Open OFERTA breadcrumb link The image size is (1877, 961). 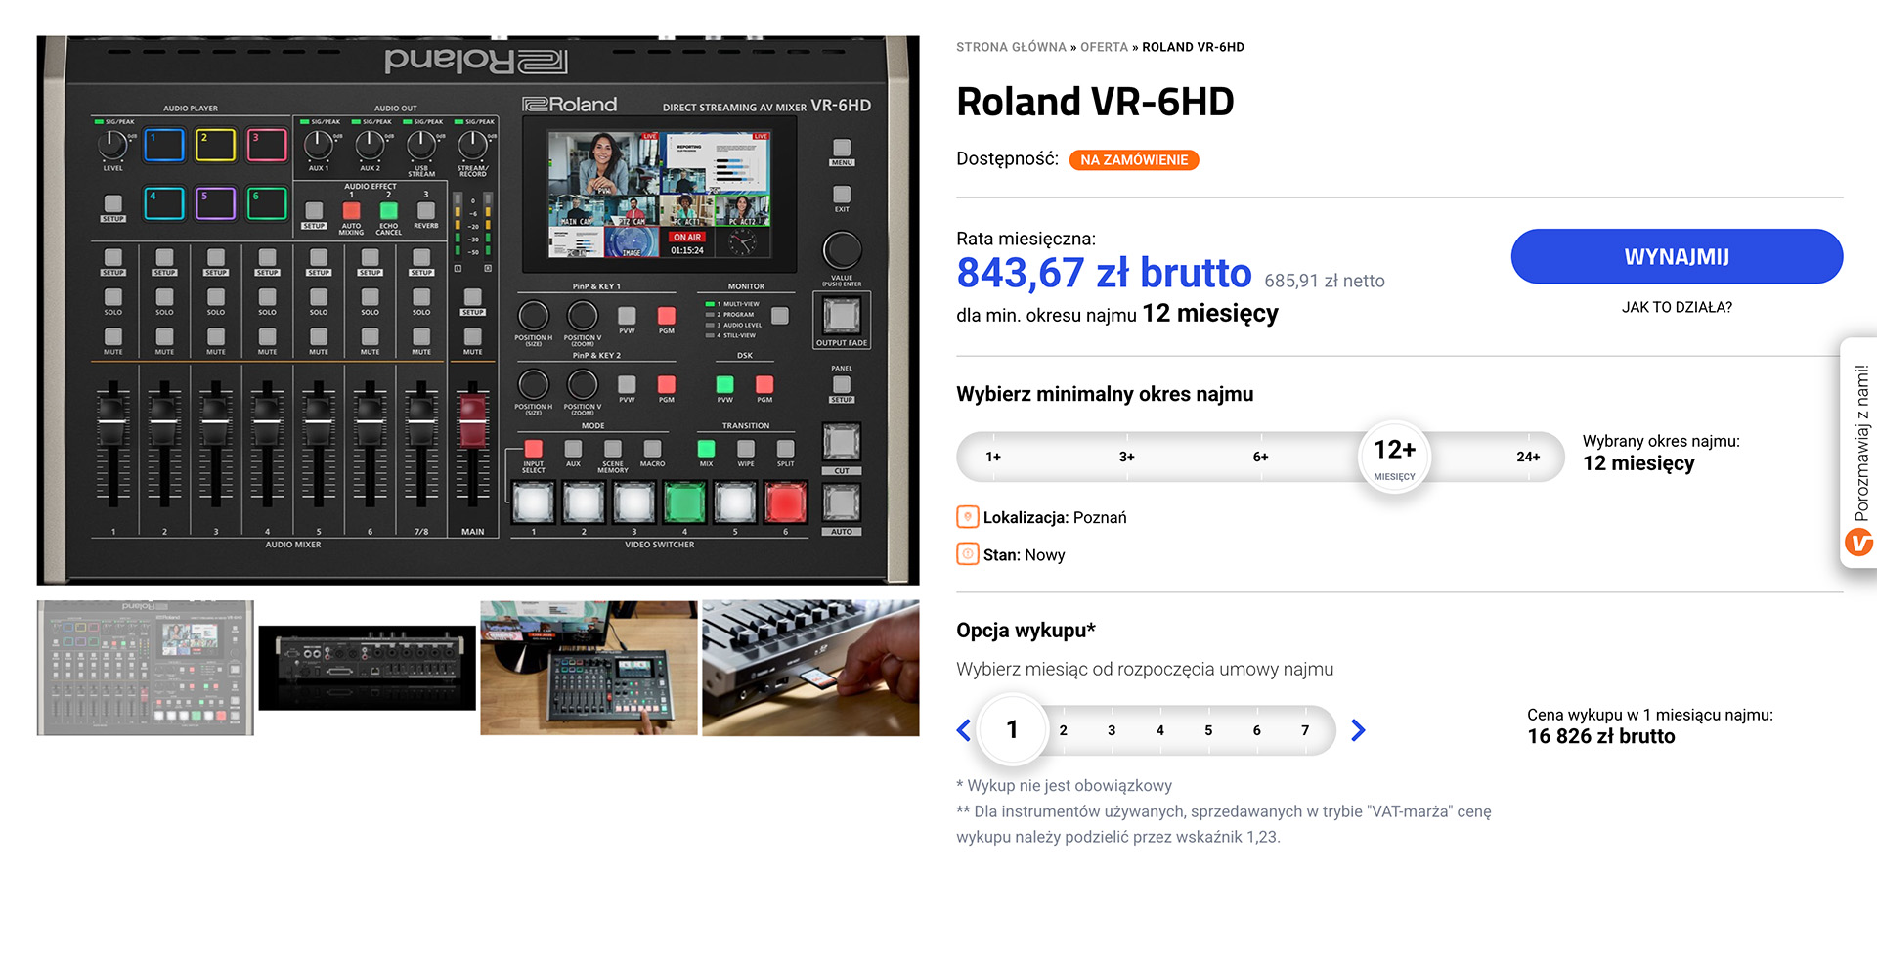[1104, 47]
